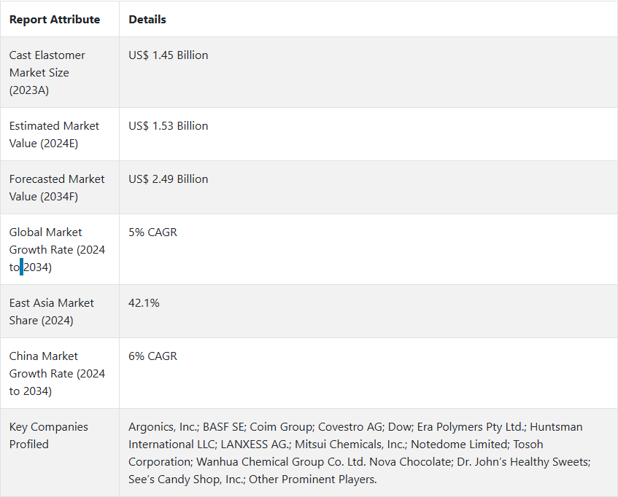The width and height of the screenshot is (618, 497).
Task: Click Estimated Market Value (2024E) label
Action: coord(54,134)
